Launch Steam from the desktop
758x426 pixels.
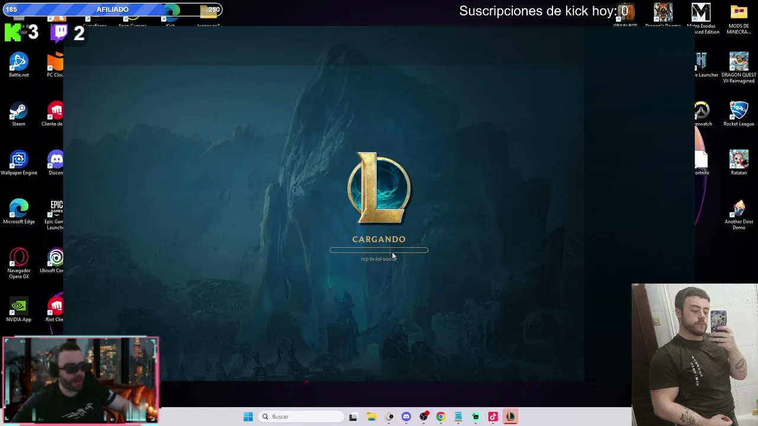(x=18, y=114)
